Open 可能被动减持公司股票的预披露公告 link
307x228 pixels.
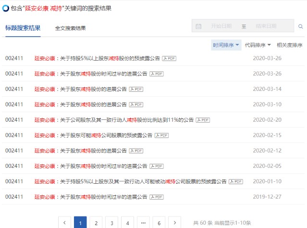130,181
